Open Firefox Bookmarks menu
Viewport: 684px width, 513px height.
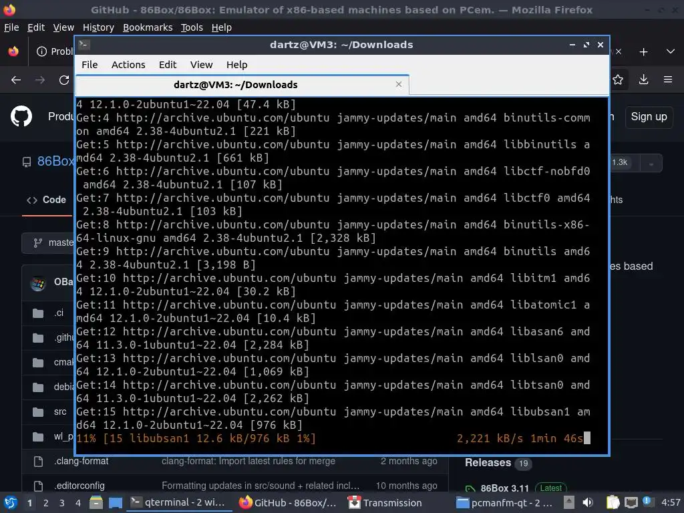click(148, 27)
